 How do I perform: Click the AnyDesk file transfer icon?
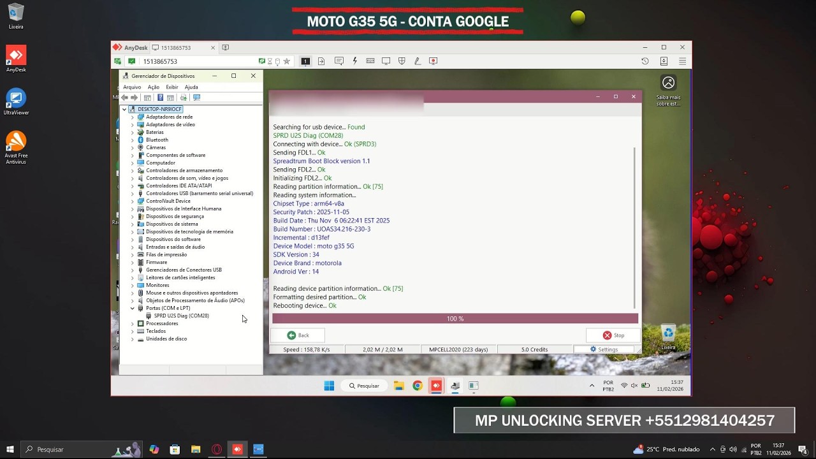click(x=321, y=61)
